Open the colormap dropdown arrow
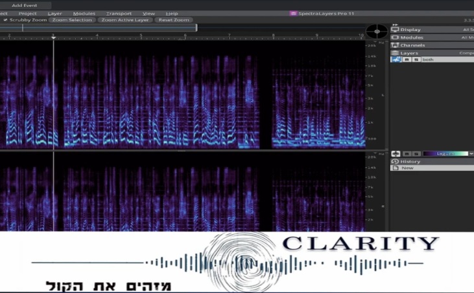The height and width of the screenshot is (293, 474). click(x=471, y=154)
